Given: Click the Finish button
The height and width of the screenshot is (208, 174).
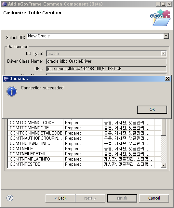Looking at the screenshot, I should point(122,198).
